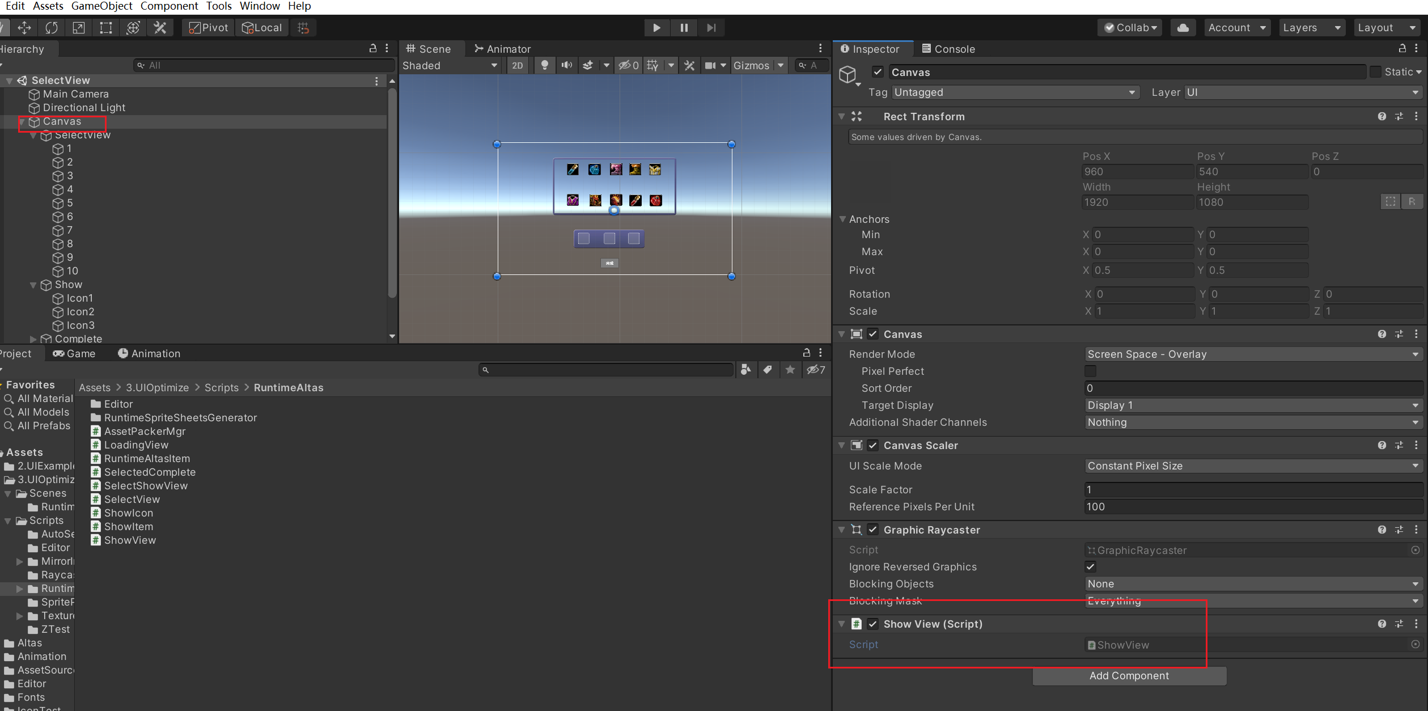
Task: Click the Step frame button
Action: pos(711,28)
